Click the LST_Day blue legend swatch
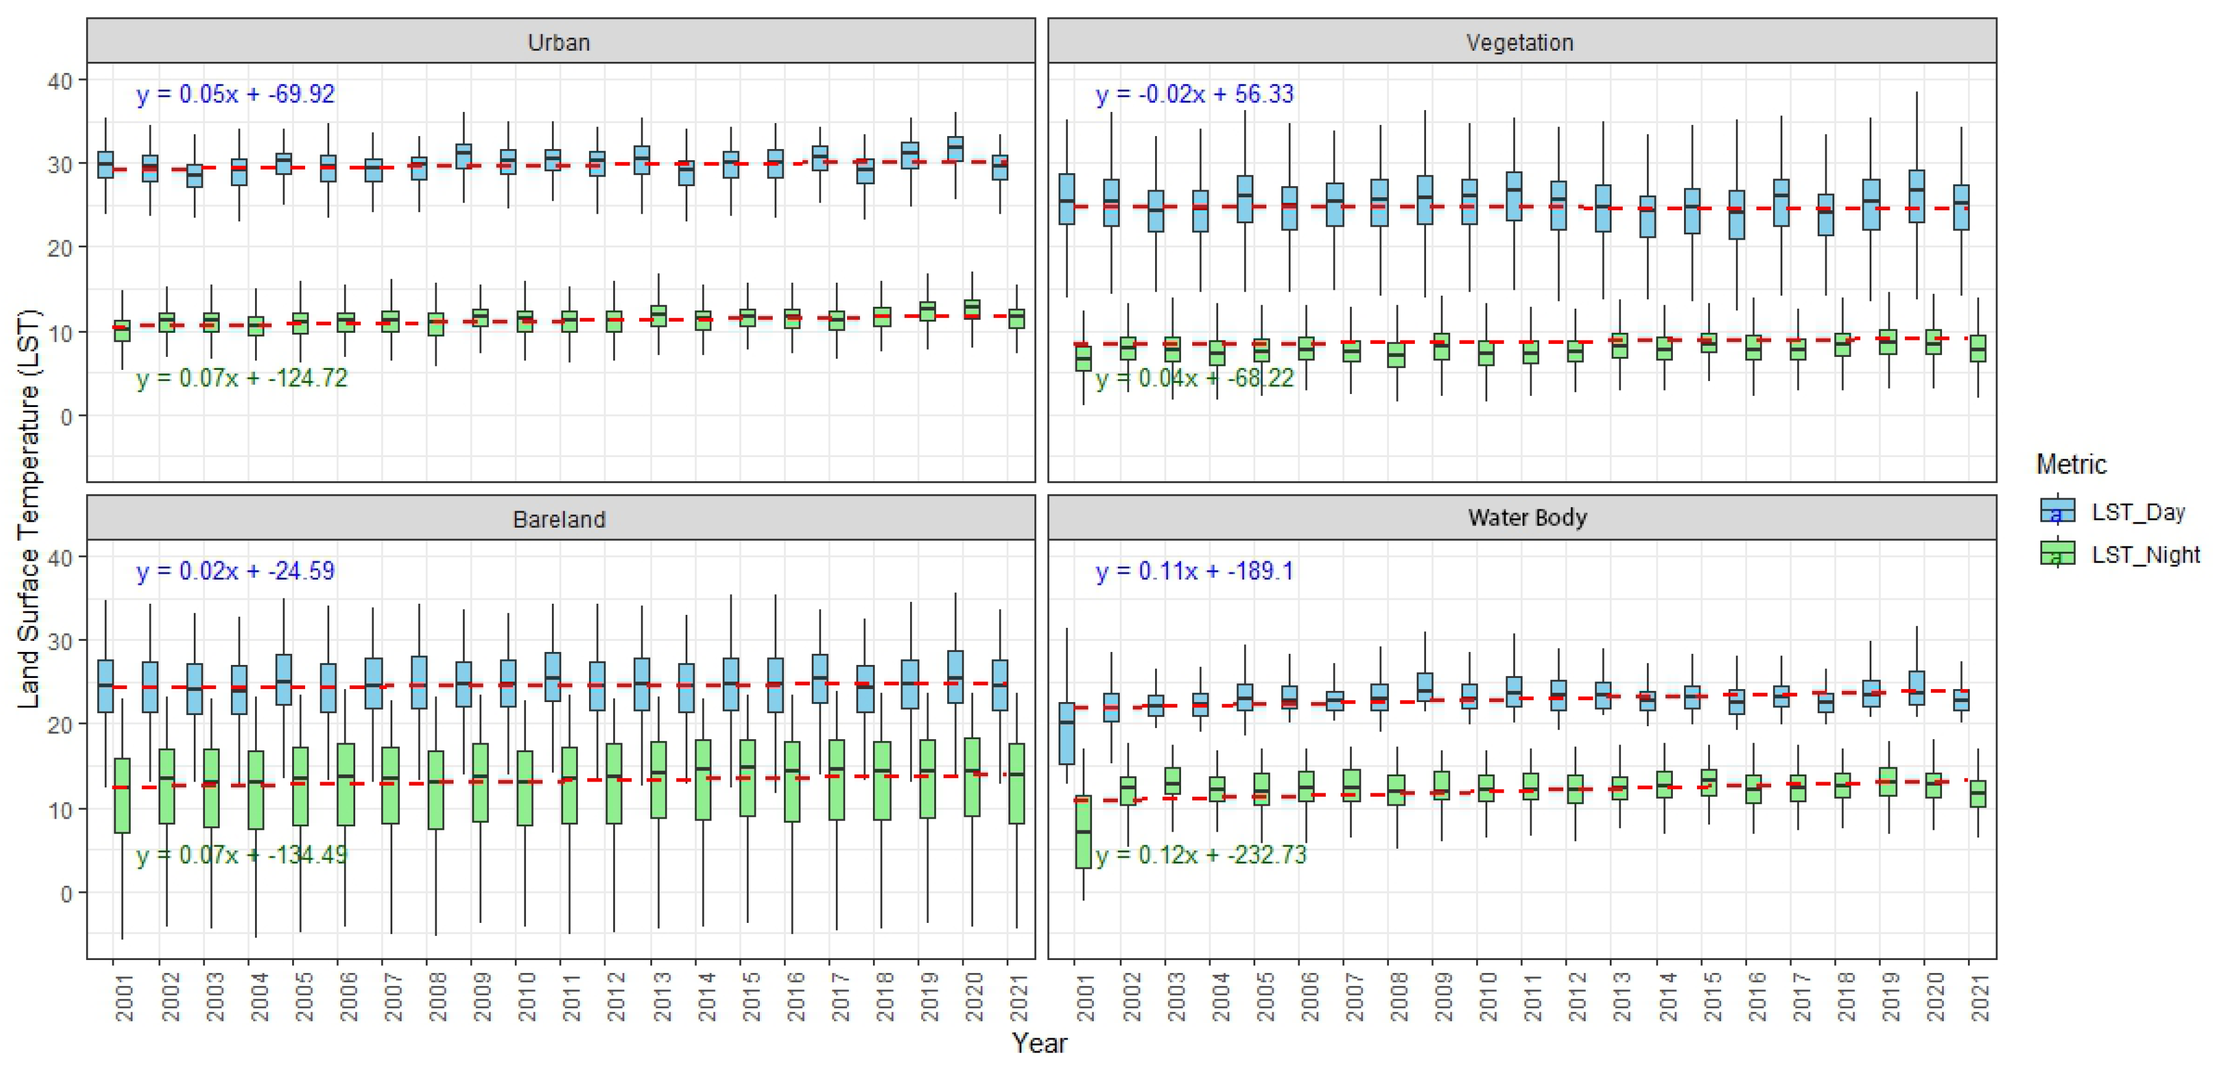Screen dimensions: 2213x1069 click(x=2057, y=511)
